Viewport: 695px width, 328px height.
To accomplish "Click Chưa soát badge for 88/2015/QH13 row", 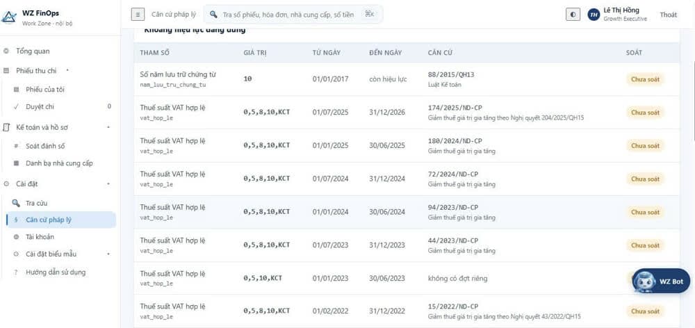I will [x=645, y=79].
